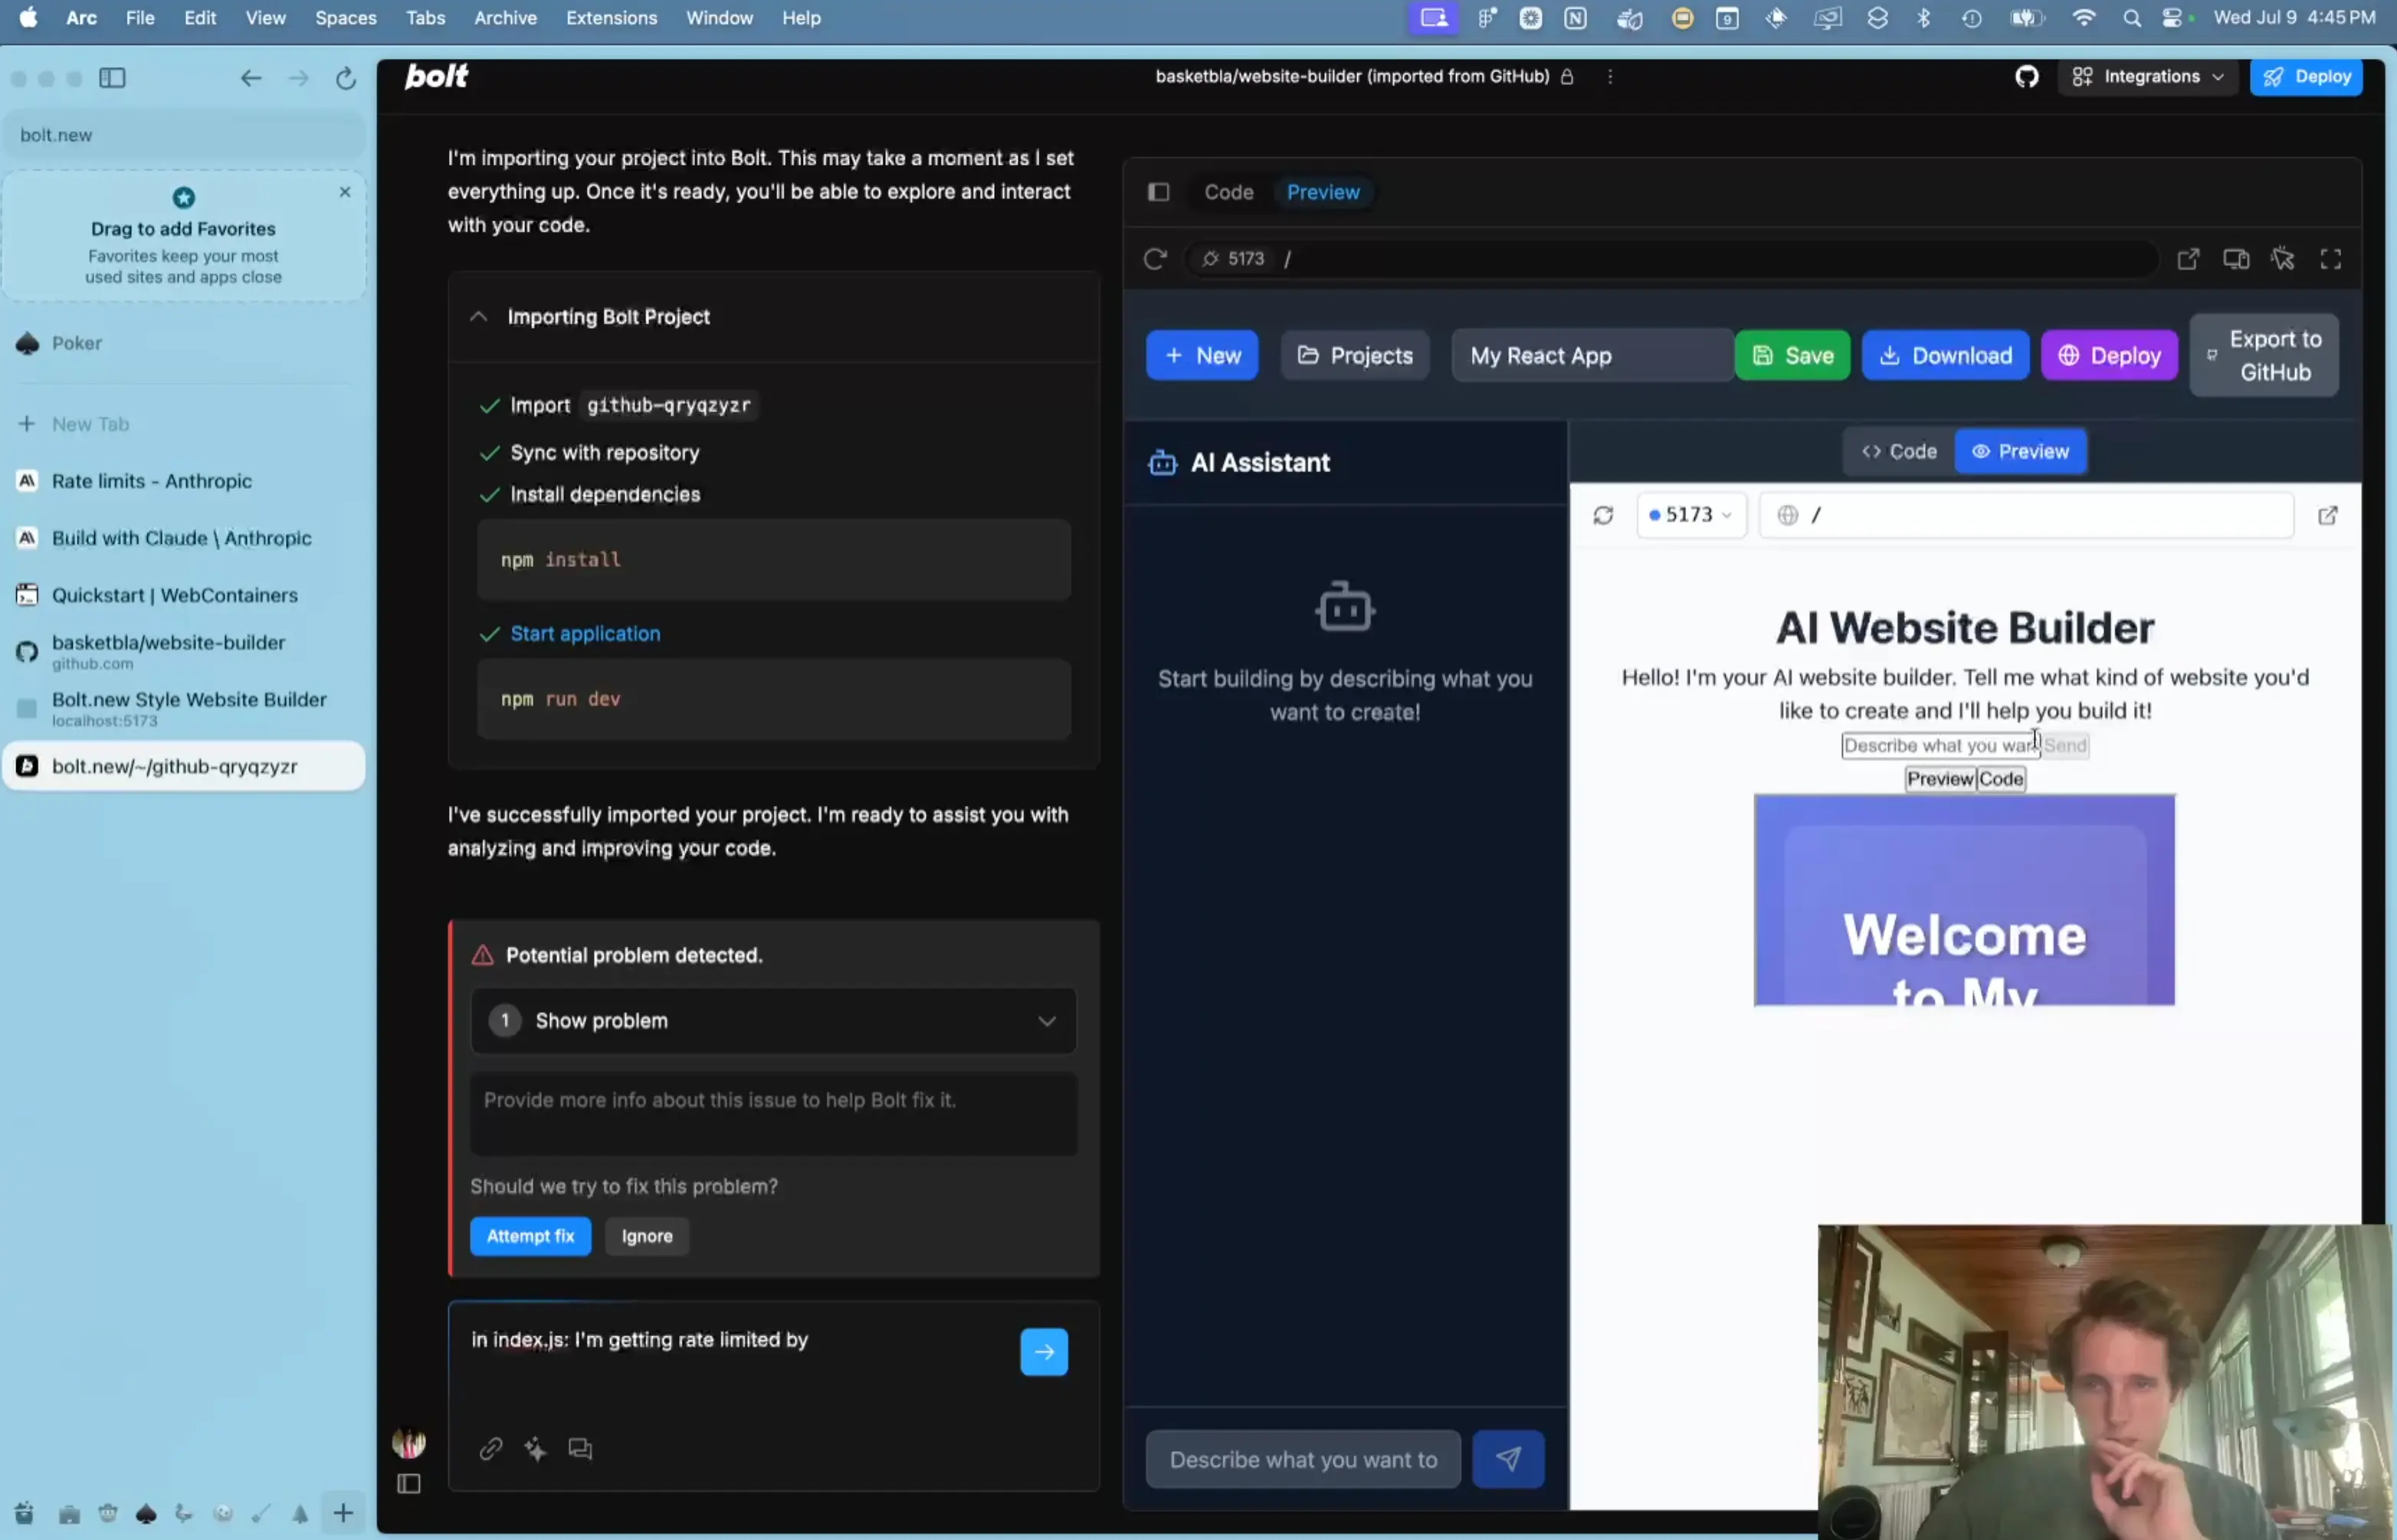Enter fullscreen preview mode
The height and width of the screenshot is (1540, 2397).
click(2331, 259)
